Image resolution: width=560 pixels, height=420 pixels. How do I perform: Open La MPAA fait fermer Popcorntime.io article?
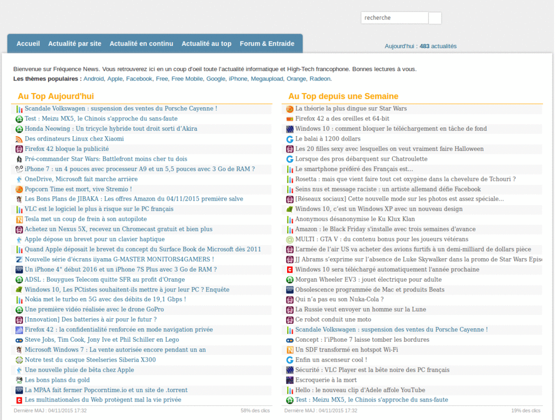pos(106,390)
